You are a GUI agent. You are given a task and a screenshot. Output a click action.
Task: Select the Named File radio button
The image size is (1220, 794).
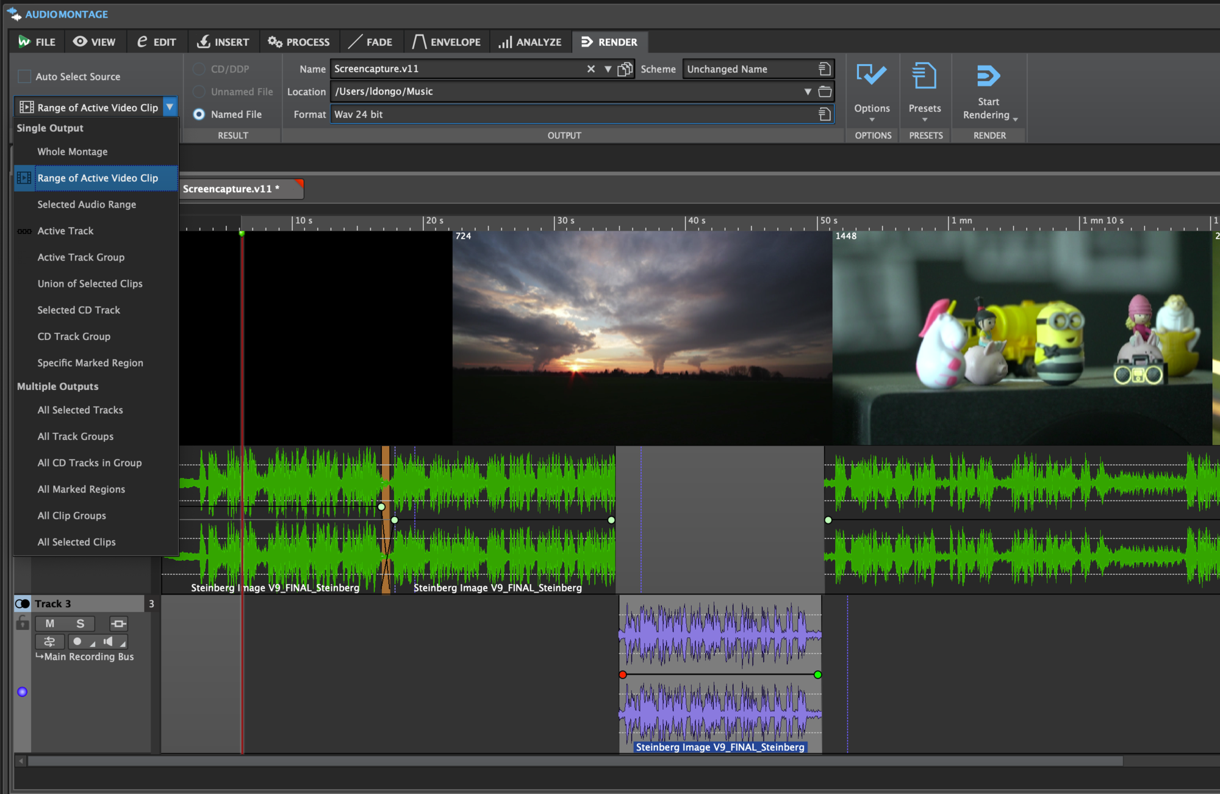click(199, 114)
